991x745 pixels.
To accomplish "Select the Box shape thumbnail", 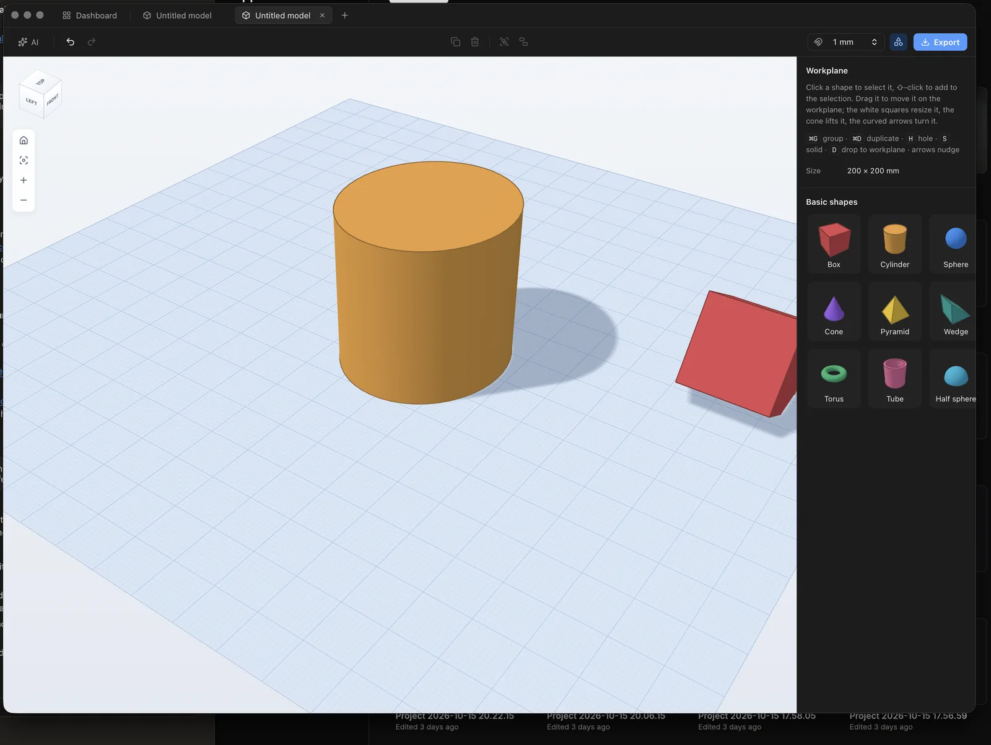I will coord(834,244).
